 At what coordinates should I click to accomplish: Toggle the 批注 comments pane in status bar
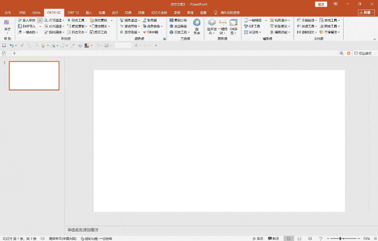[273, 239]
